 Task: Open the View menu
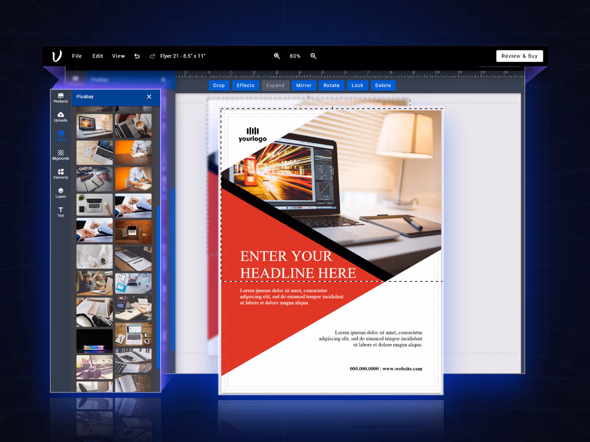click(x=118, y=56)
